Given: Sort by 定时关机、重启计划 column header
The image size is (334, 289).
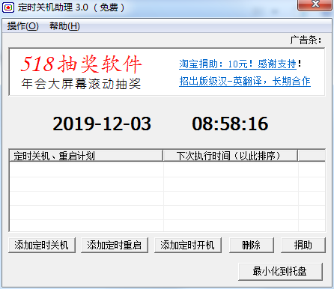Looking at the screenshot, I should pyautogui.click(x=86, y=156).
